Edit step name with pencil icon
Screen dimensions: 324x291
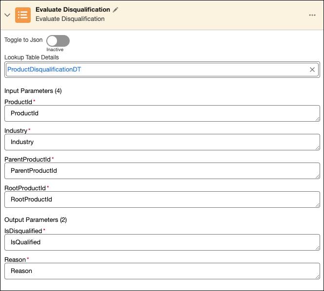click(x=115, y=10)
